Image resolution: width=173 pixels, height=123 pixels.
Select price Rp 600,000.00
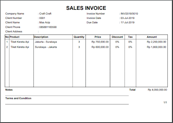[x=100, y=47]
